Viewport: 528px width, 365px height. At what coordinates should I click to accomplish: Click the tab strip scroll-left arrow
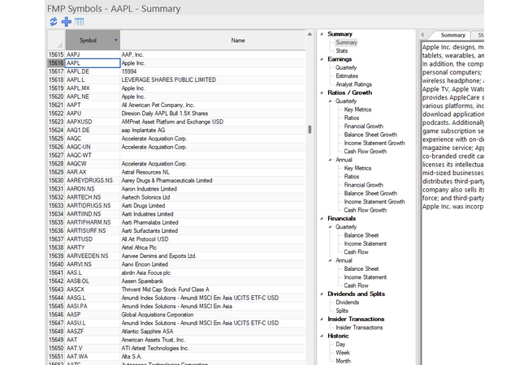point(422,35)
